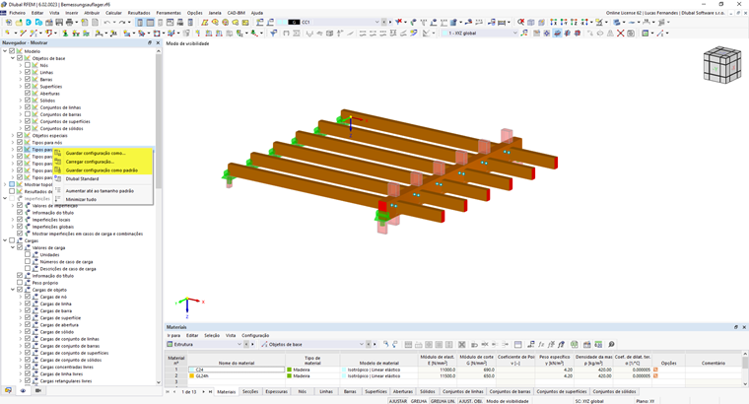
Task: Choose Minimizar tudo in context menu
Action: click(81, 199)
